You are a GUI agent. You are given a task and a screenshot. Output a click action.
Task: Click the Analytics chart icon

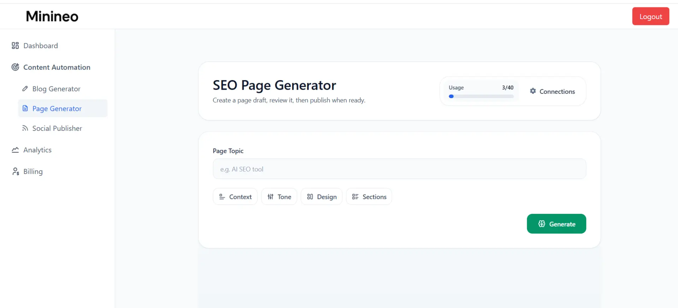15,150
